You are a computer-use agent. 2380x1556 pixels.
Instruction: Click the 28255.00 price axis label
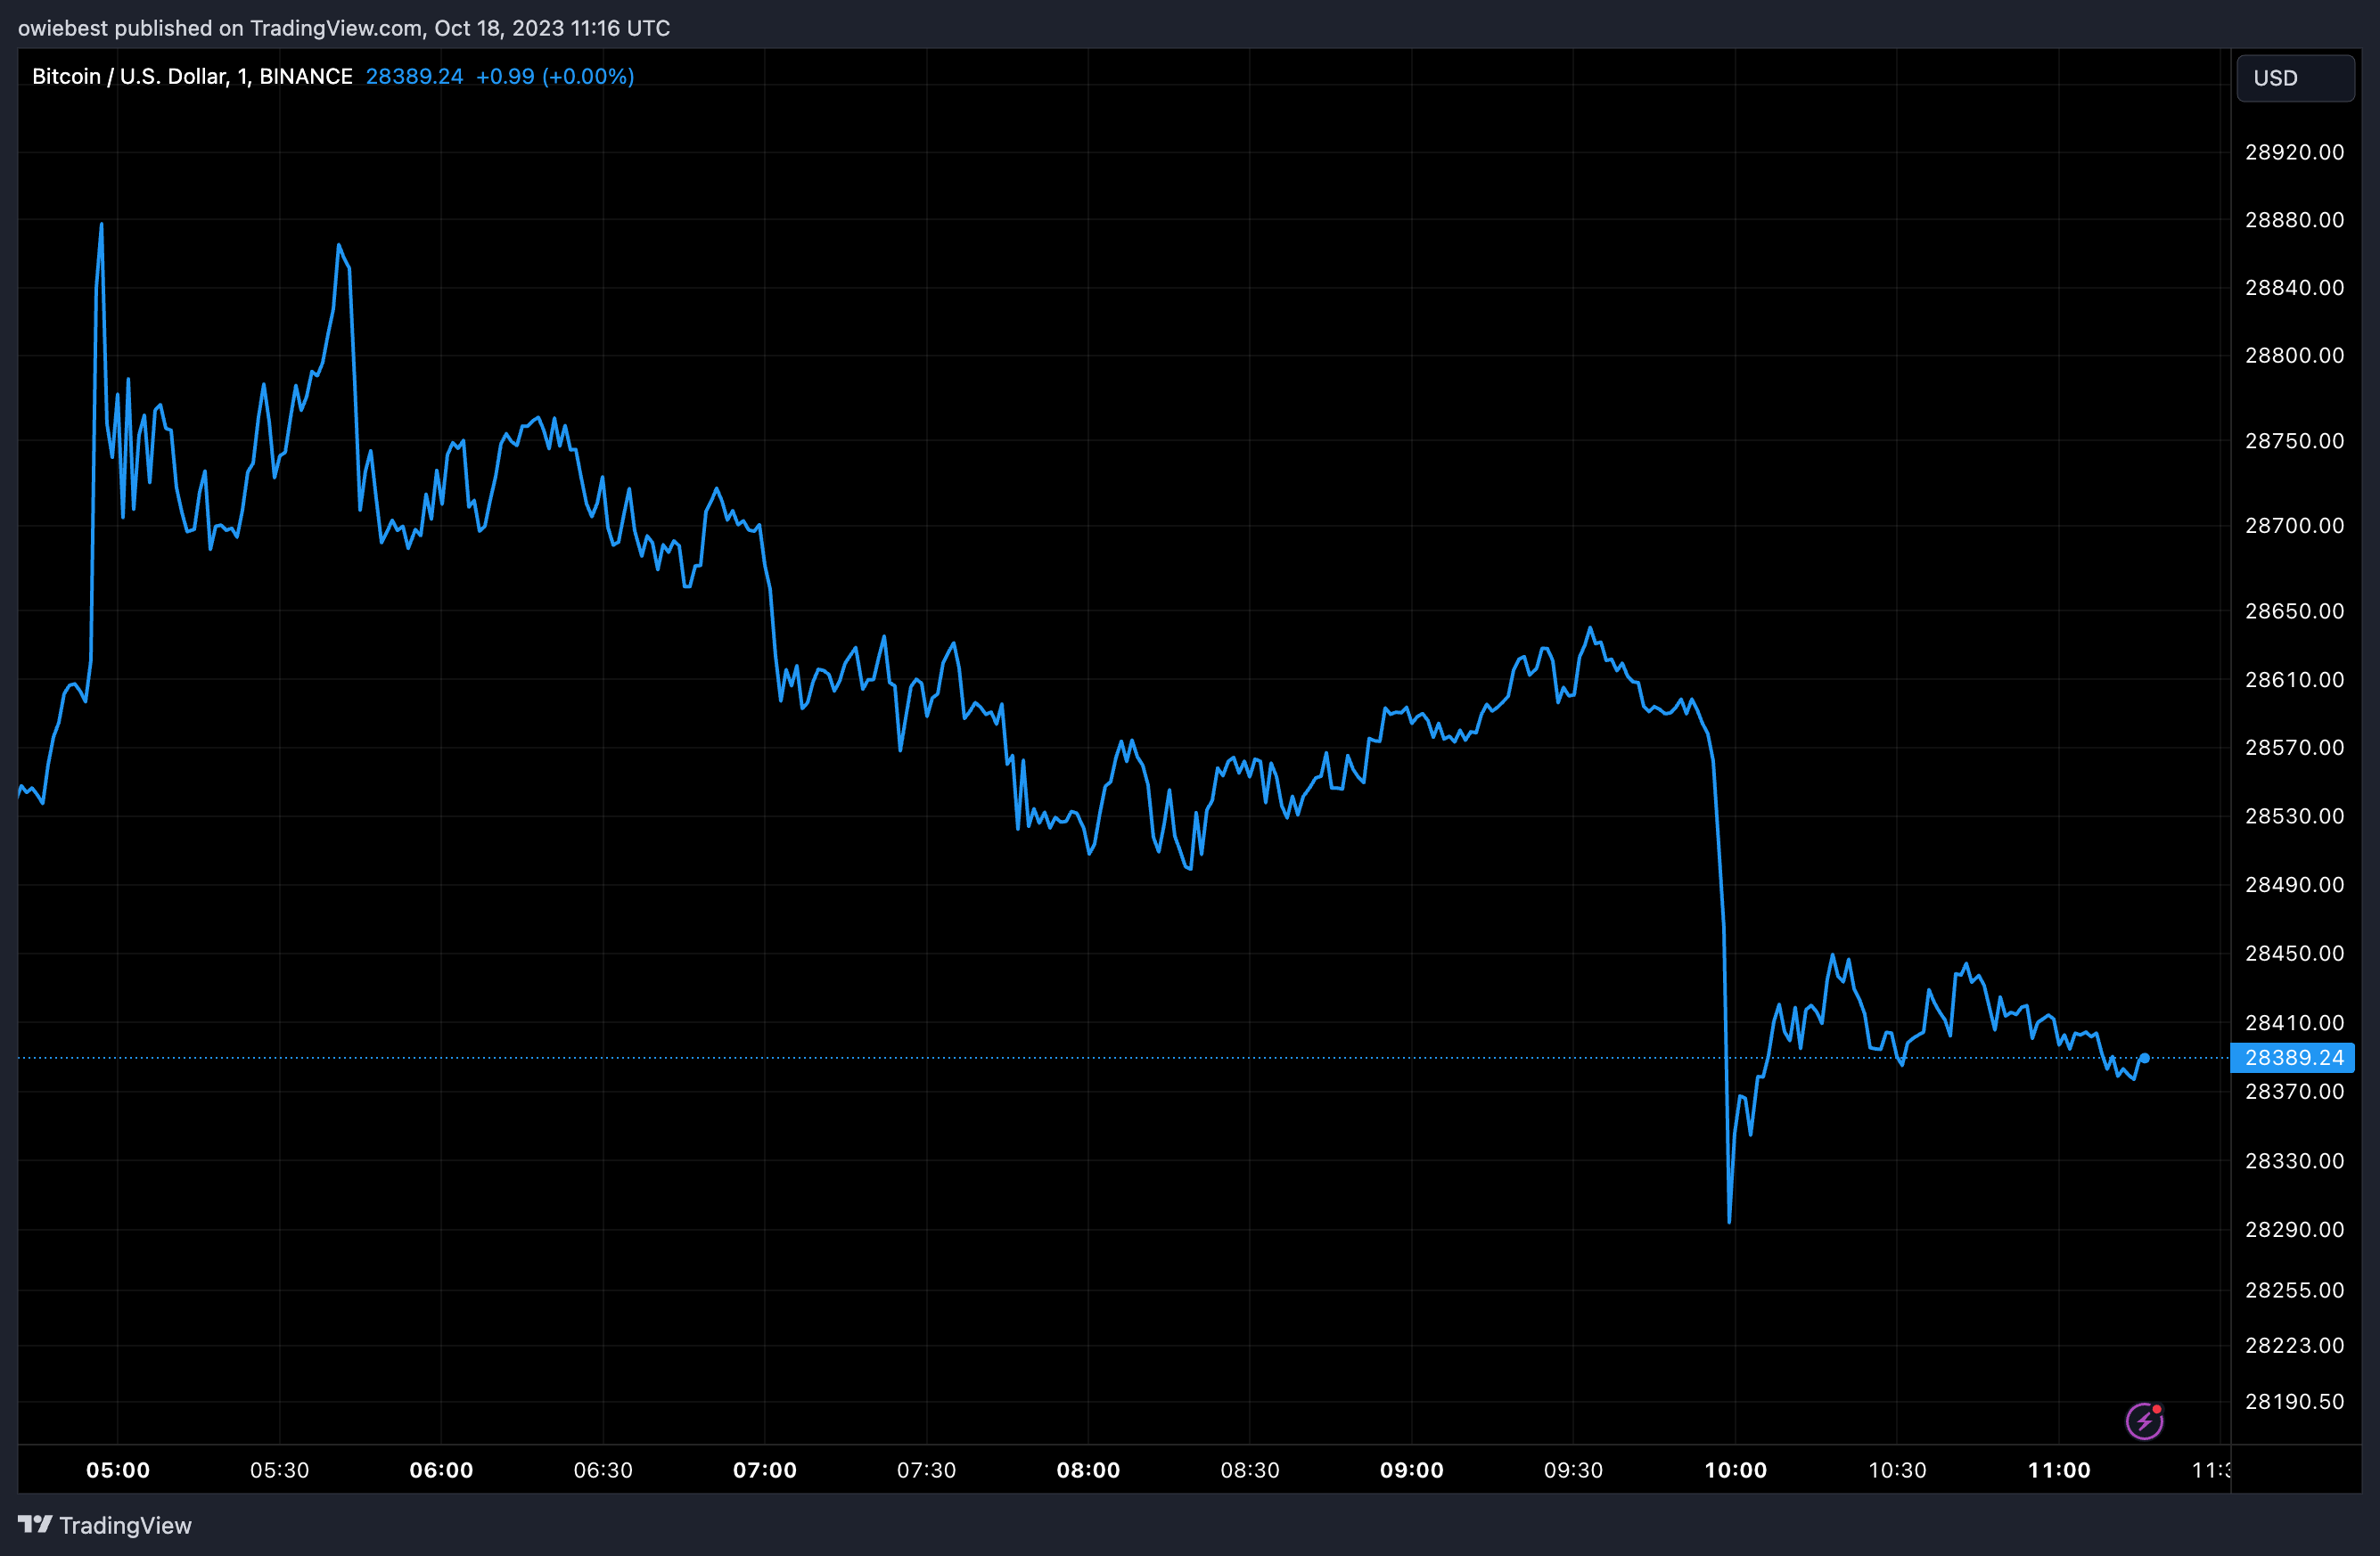coord(2294,1290)
